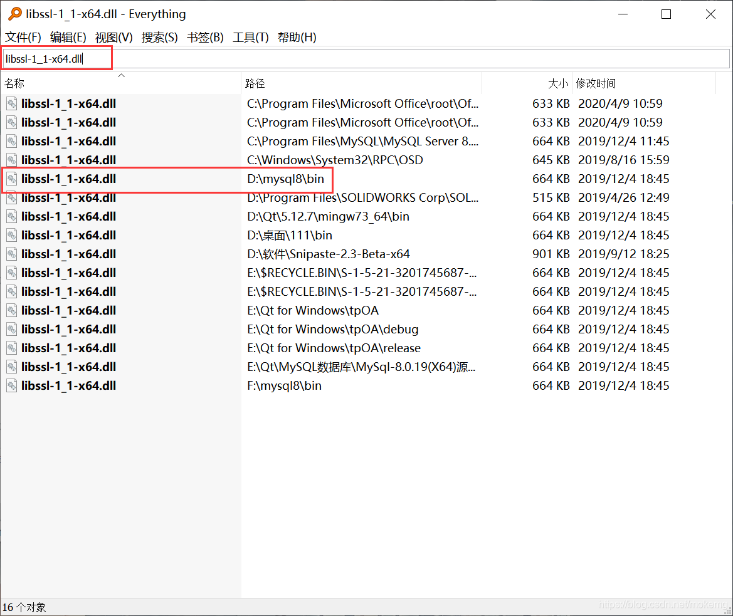Sort results by 修改时间 column header
The height and width of the screenshot is (616, 733).
644,83
